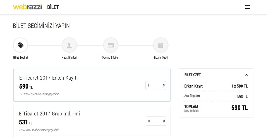Select the Bilet Seçimi step label
Viewport: 267px width, 139px height.
pyautogui.click(x=21, y=58)
